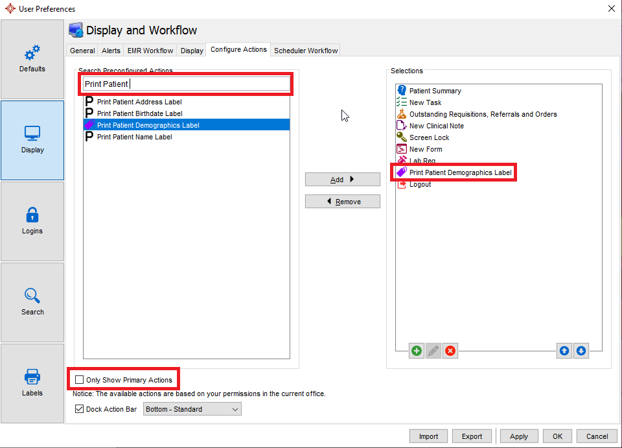Switch to the EMR Workflow tab
The height and width of the screenshot is (448, 622).
tap(150, 51)
